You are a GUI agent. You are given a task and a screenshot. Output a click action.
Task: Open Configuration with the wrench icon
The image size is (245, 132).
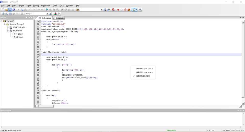click(x=140, y=10)
